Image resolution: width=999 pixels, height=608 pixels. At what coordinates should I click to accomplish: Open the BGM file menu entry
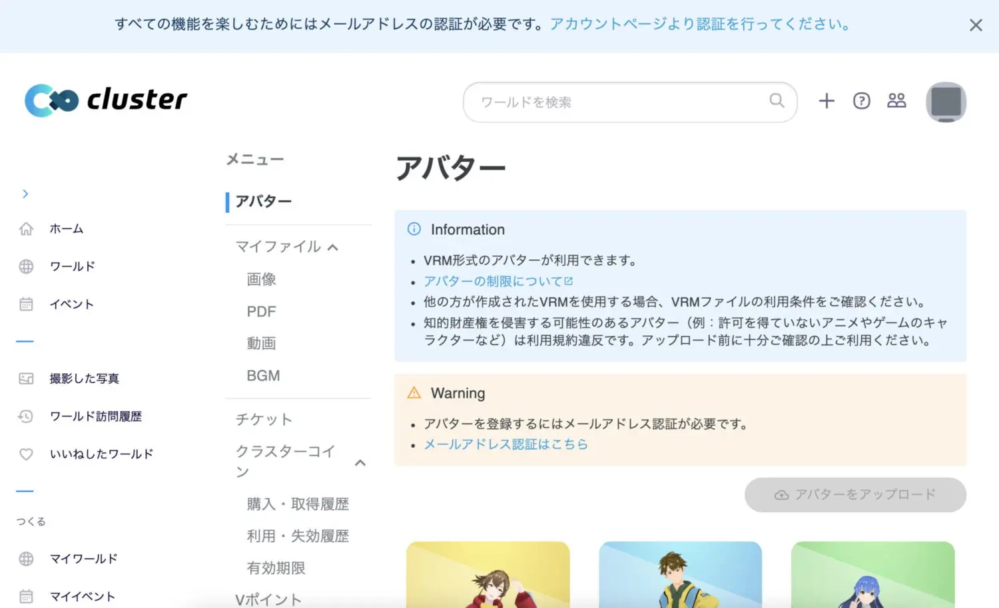[x=263, y=376]
